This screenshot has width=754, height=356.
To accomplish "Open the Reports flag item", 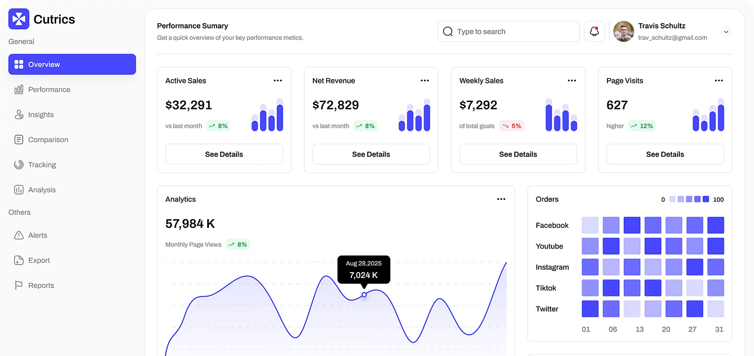I will (x=41, y=285).
